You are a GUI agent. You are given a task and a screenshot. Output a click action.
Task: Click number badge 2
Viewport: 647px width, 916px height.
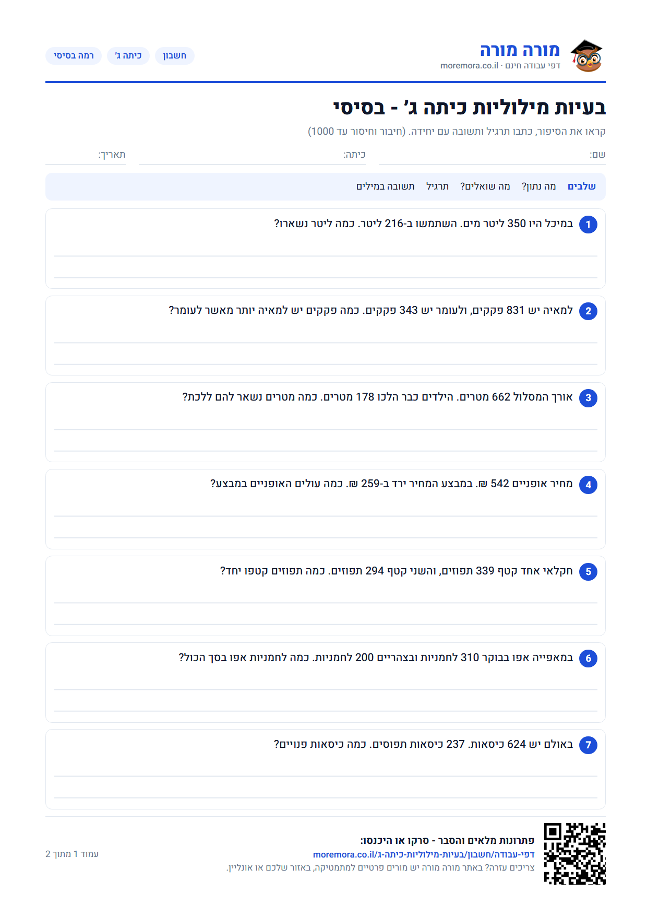pyautogui.click(x=588, y=311)
